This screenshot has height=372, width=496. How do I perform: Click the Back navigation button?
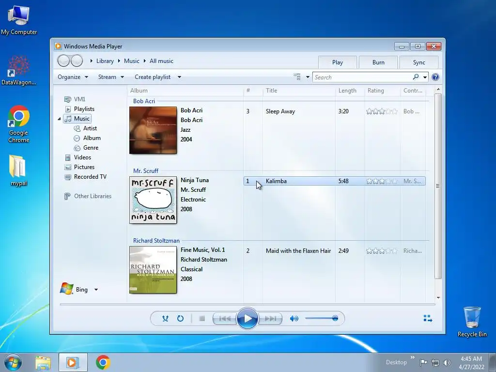coord(63,61)
